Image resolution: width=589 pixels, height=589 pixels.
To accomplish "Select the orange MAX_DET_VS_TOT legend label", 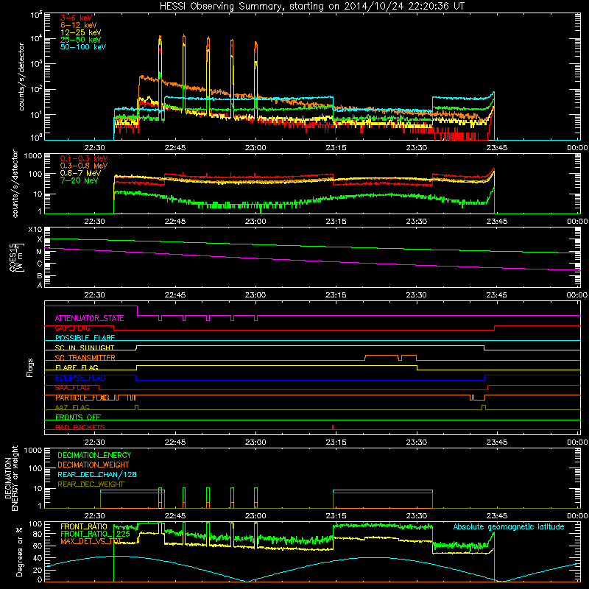I will tap(91, 541).
